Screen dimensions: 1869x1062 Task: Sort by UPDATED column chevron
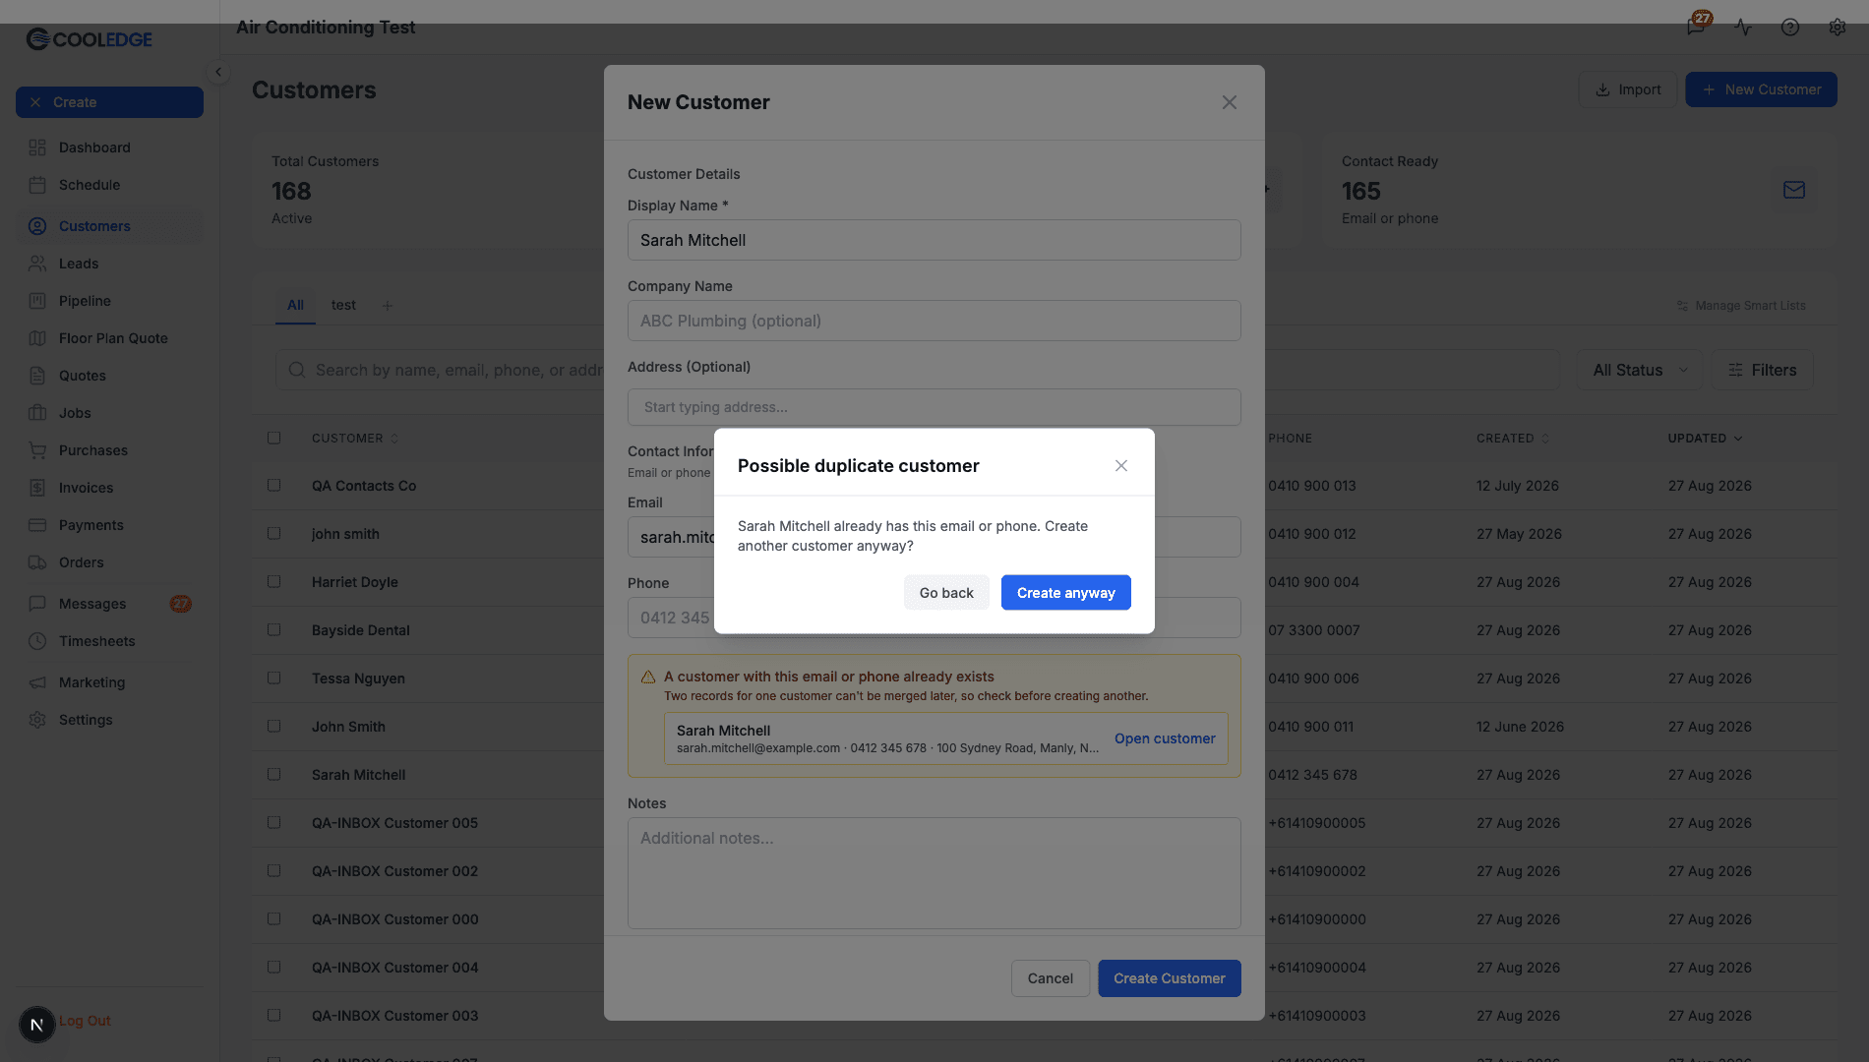click(1738, 439)
